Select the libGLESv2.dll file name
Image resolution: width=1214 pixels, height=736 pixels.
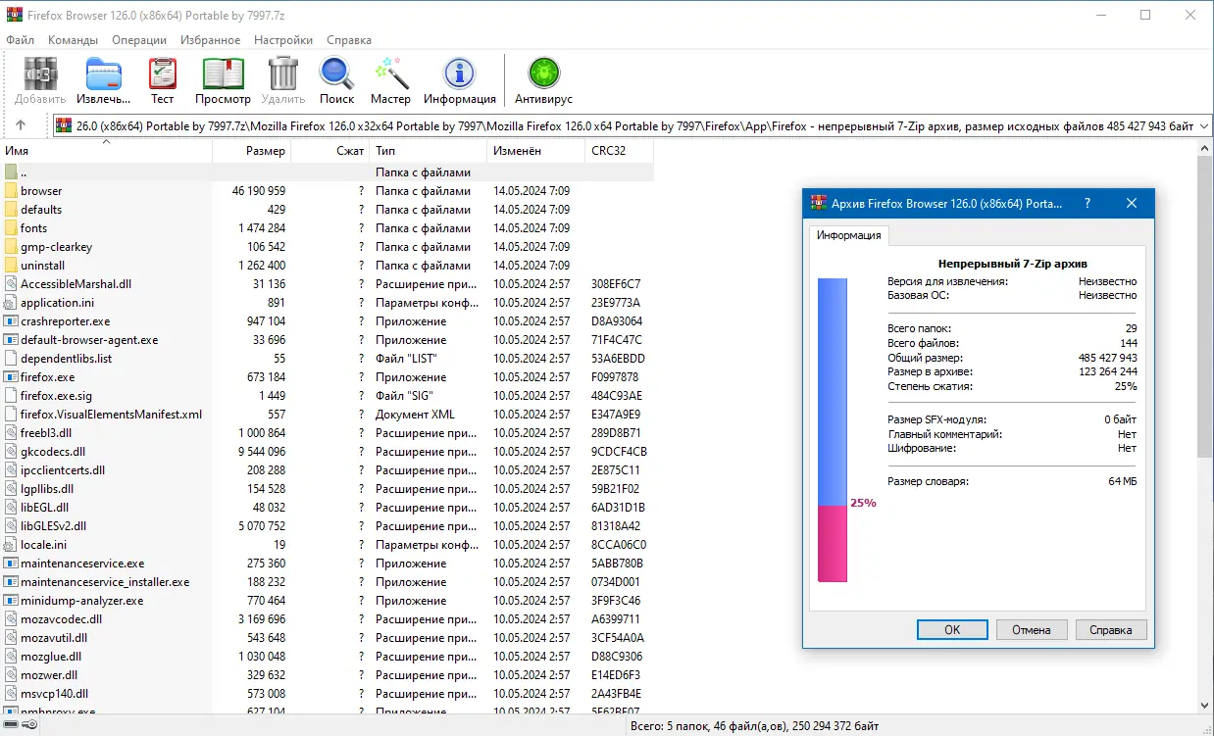pyautogui.click(x=54, y=526)
